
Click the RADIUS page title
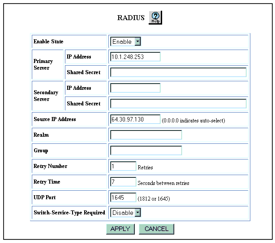point(131,18)
